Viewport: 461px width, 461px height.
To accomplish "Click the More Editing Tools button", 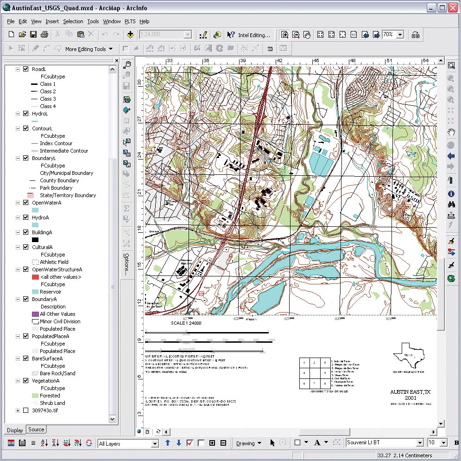I will pyautogui.click(x=89, y=49).
